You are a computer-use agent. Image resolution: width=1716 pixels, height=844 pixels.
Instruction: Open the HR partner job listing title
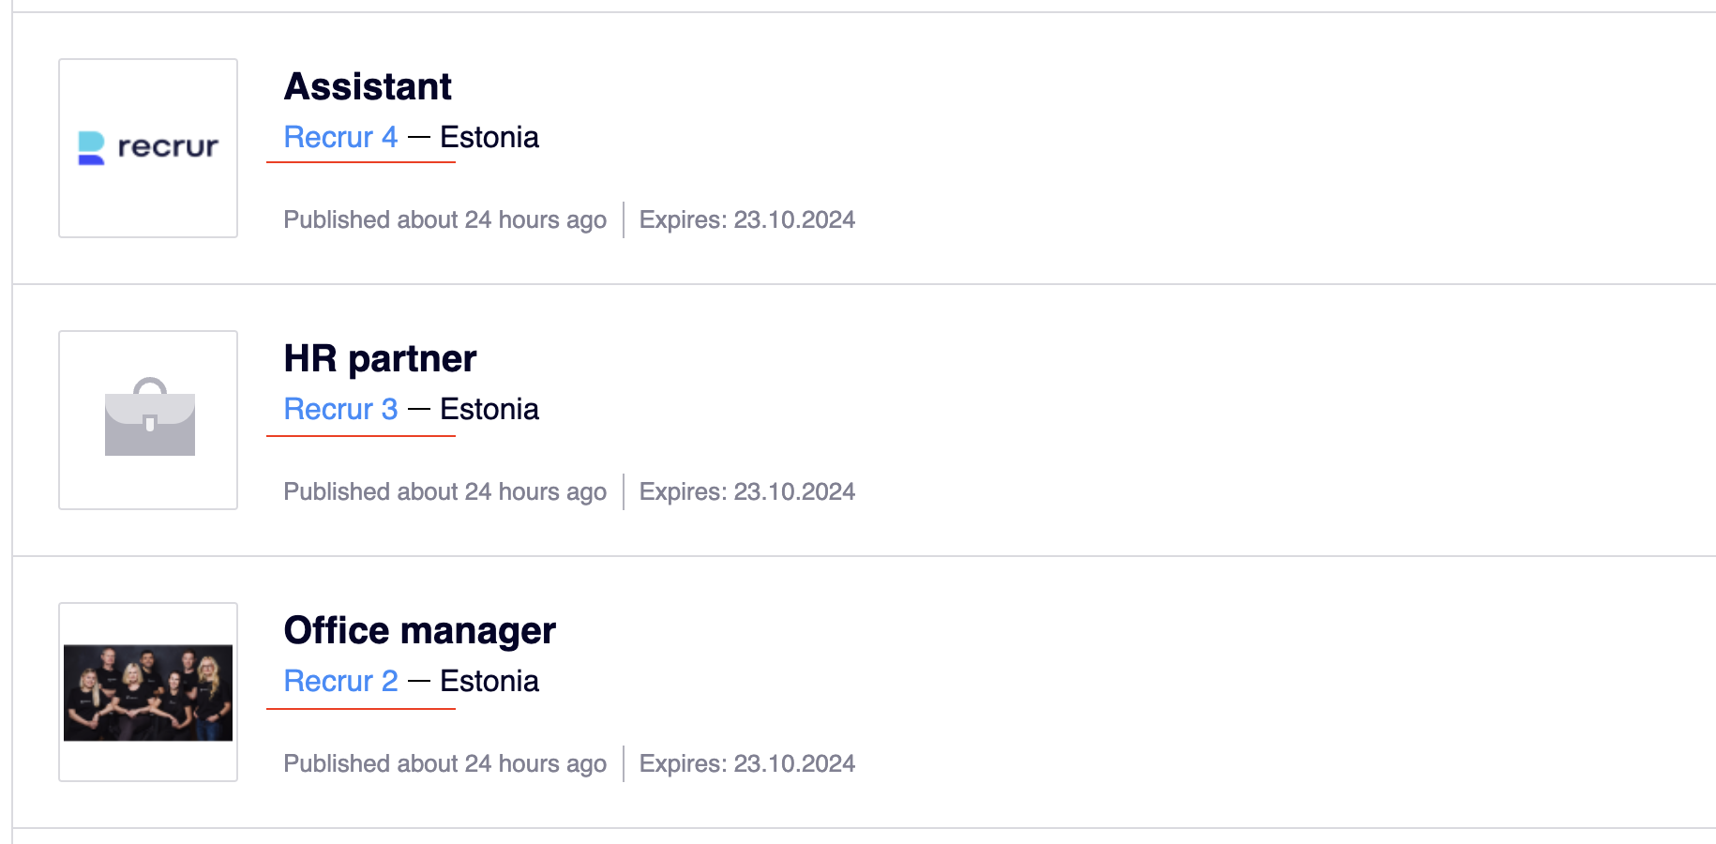pos(380,359)
